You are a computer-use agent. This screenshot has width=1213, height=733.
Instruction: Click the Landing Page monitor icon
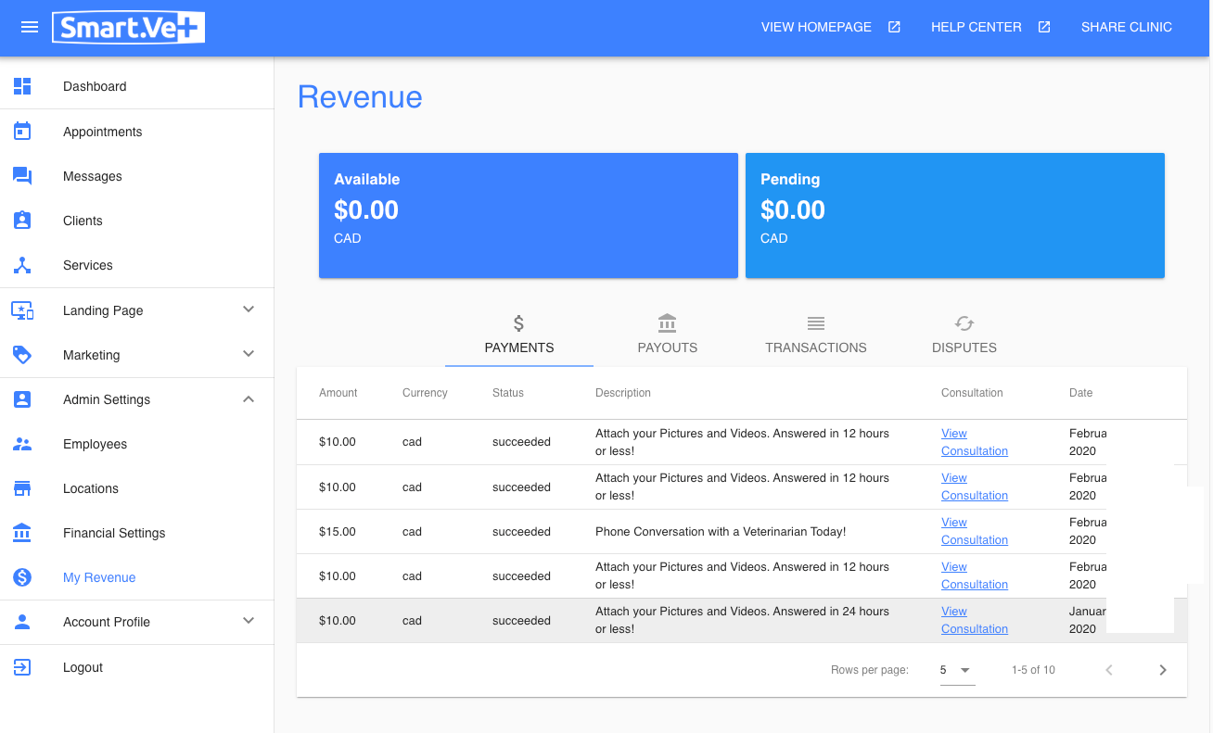22,310
